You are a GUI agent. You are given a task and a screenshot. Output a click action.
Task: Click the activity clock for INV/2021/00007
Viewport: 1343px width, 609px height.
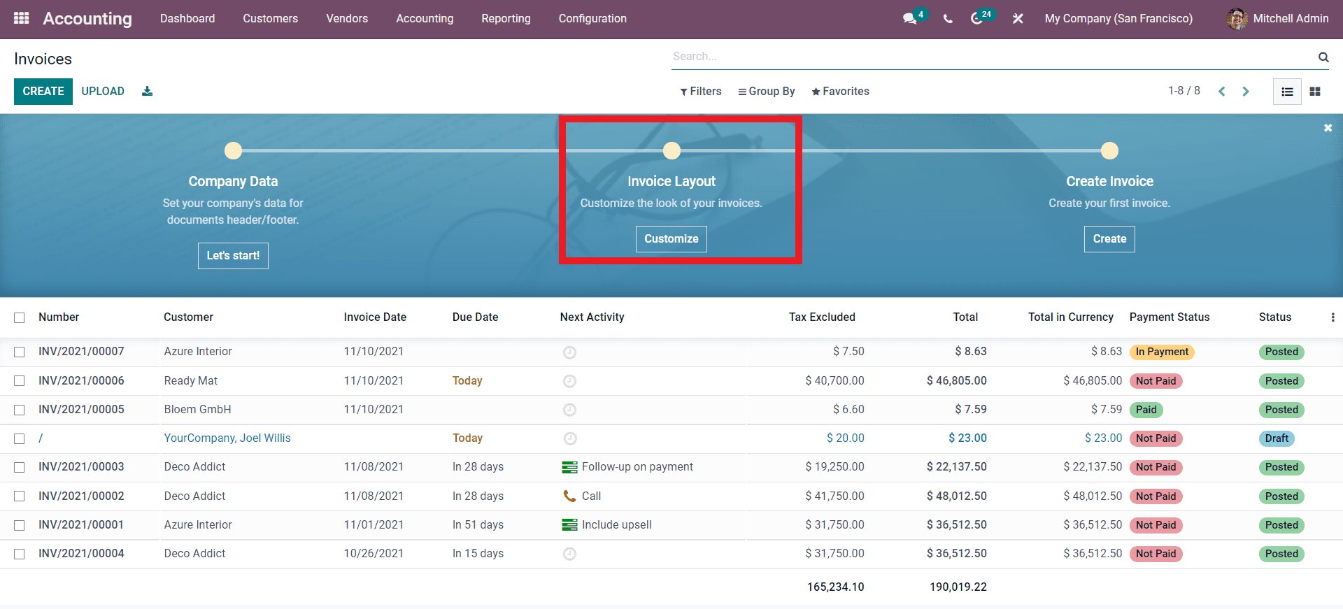pyautogui.click(x=569, y=352)
